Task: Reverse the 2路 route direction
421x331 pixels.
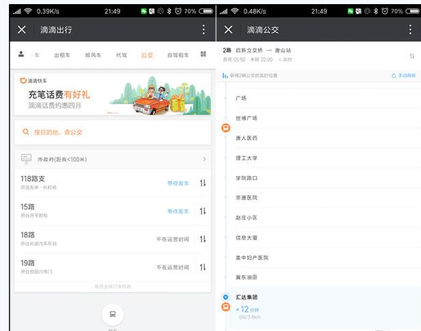Action: pyautogui.click(x=412, y=56)
